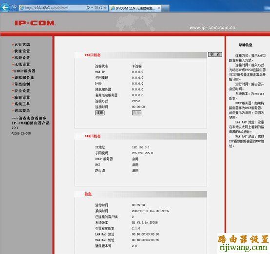Image resolution: width=270 pixels, height=254 pixels.
Task: Click the 信息 section heading
Action: click(88, 194)
